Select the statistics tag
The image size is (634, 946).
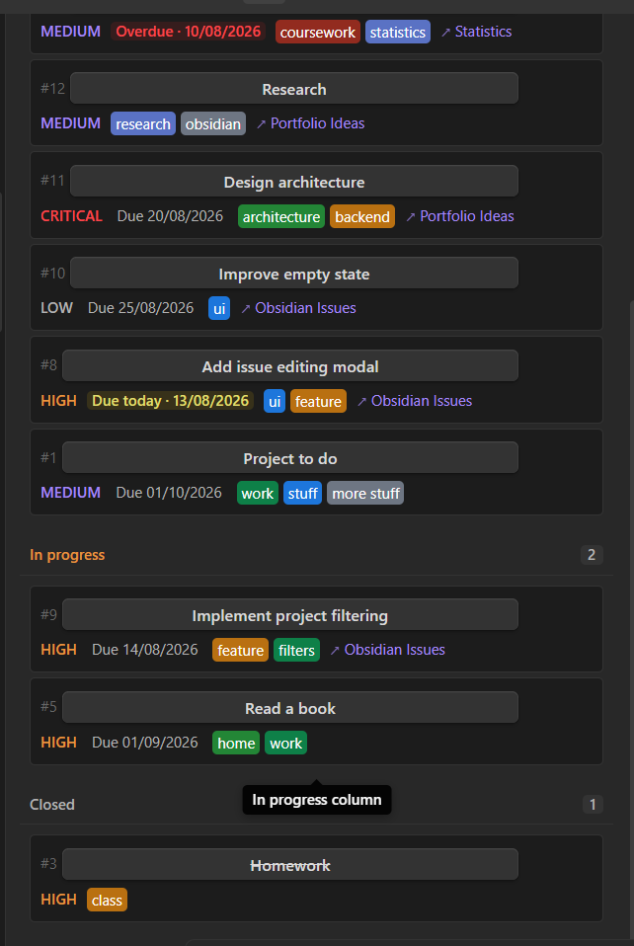click(x=398, y=32)
